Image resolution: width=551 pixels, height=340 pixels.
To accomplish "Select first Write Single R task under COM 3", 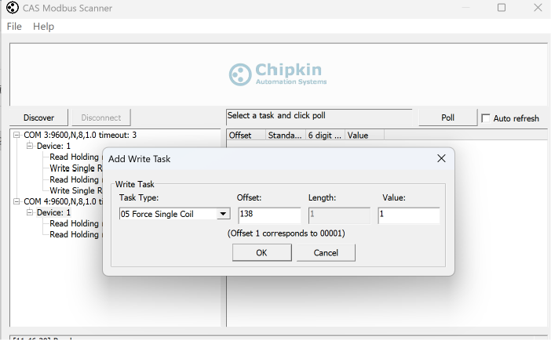I will [76, 168].
